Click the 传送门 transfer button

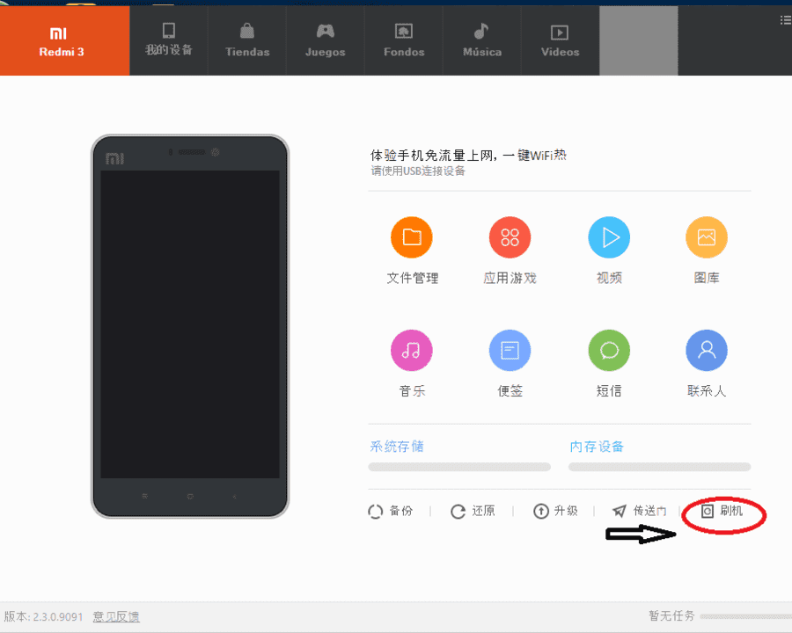click(x=640, y=512)
